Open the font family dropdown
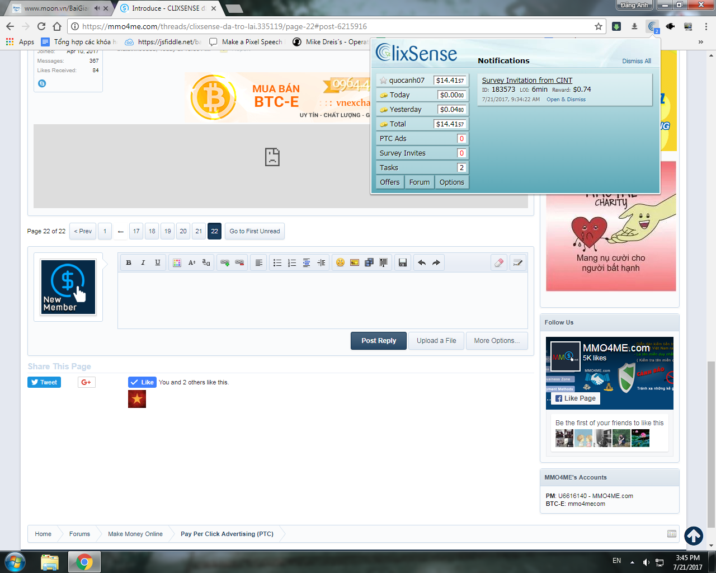The width and height of the screenshot is (716, 573). pyautogui.click(x=206, y=262)
